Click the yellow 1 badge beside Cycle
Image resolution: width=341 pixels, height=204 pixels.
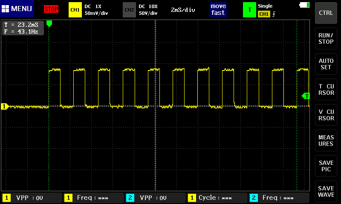pos(192,198)
